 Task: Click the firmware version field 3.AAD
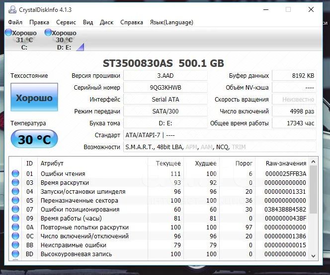[x=165, y=75]
